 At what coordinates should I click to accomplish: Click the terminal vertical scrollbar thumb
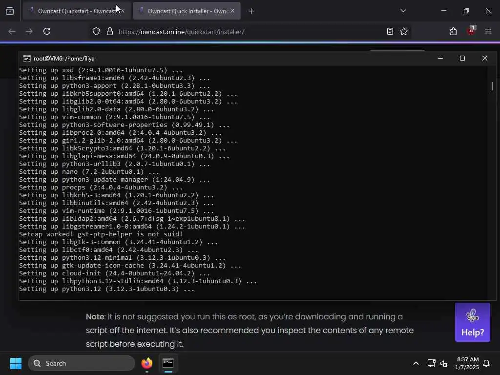(x=492, y=86)
